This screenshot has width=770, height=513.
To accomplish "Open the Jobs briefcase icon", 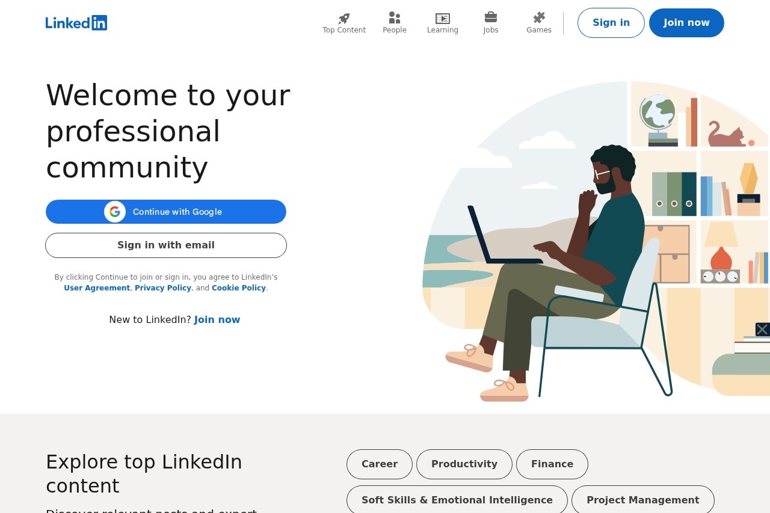I will tap(491, 17).
